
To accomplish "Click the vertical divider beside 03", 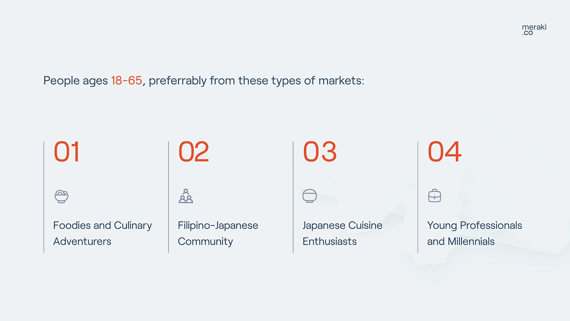I will 293,197.
